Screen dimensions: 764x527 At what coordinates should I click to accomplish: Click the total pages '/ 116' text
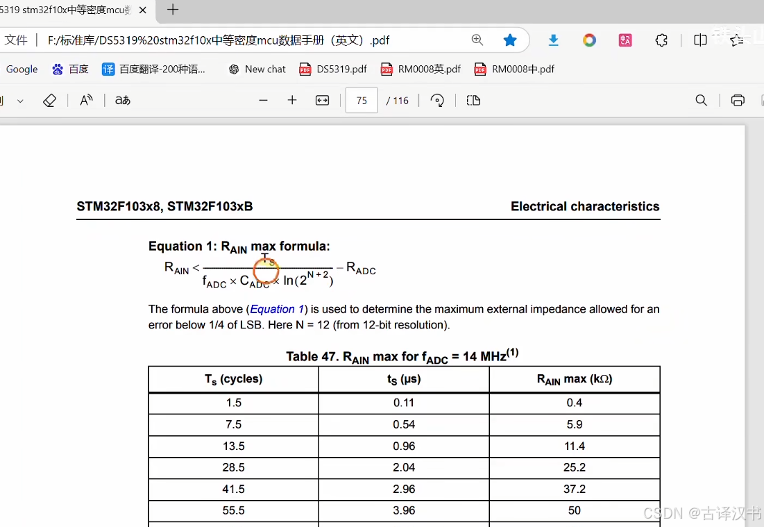click(x=397, y=101)
